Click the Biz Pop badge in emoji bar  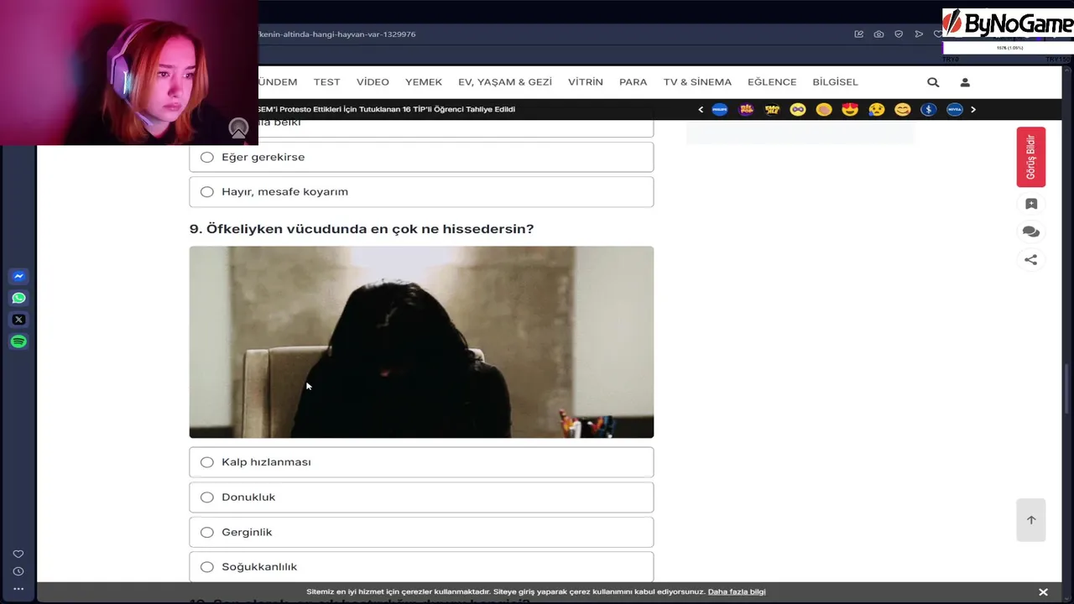tap(746, 109)
